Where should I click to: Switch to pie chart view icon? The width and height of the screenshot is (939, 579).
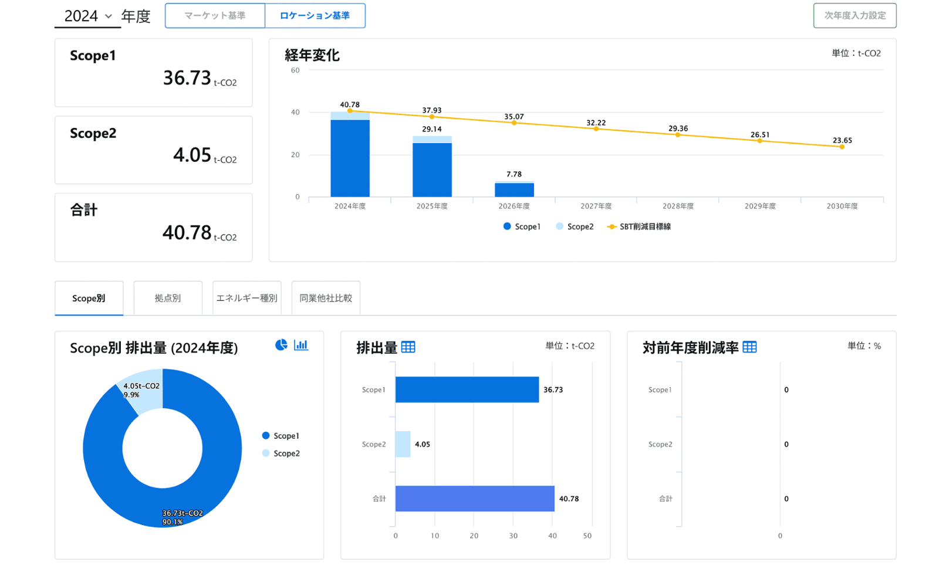tap(281, 345)
